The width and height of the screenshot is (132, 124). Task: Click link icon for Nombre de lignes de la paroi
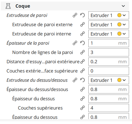point(82,52)
